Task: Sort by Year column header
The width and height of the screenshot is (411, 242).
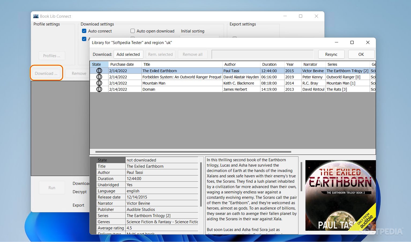Action: (x=293, y=64)
